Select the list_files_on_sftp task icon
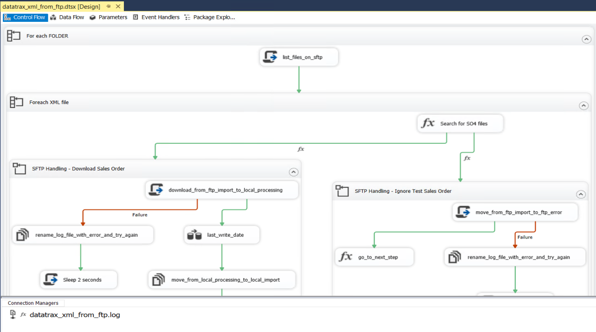The image size is (596, 332). tap(270, 57)
